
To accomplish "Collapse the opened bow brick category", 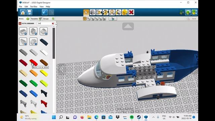I will click(x=33, y=41).
